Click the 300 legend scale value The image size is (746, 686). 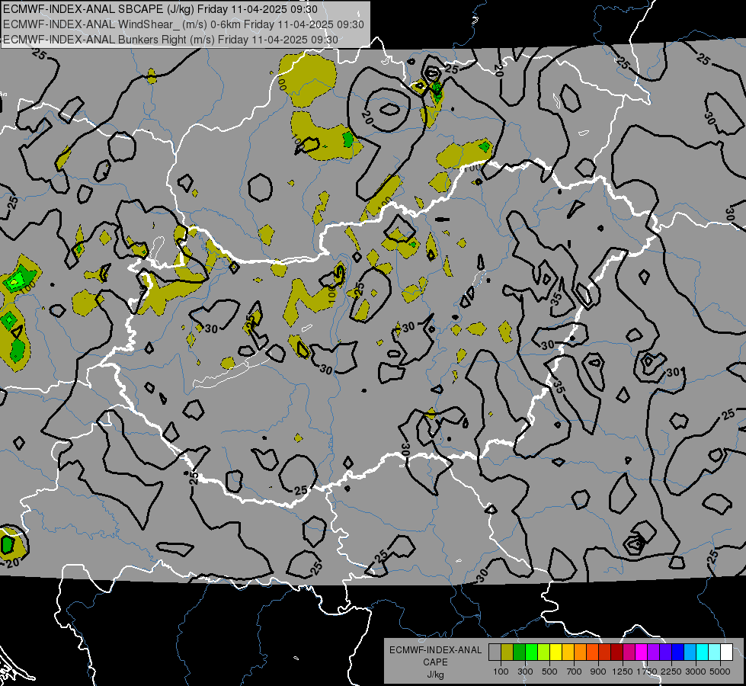pyautogui.click(x=525, y=672)
